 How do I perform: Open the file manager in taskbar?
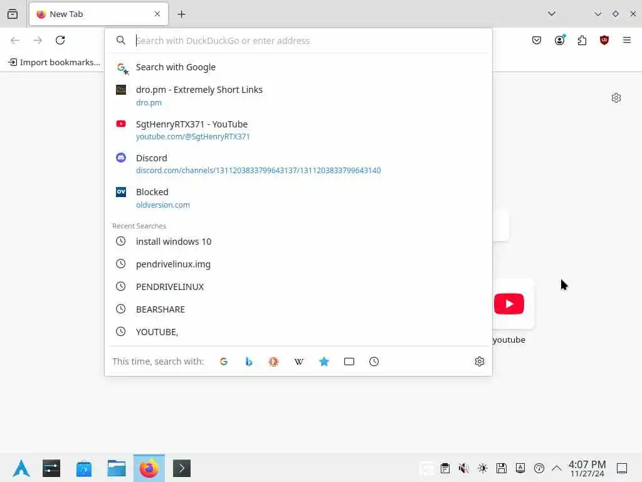[116, 468]
